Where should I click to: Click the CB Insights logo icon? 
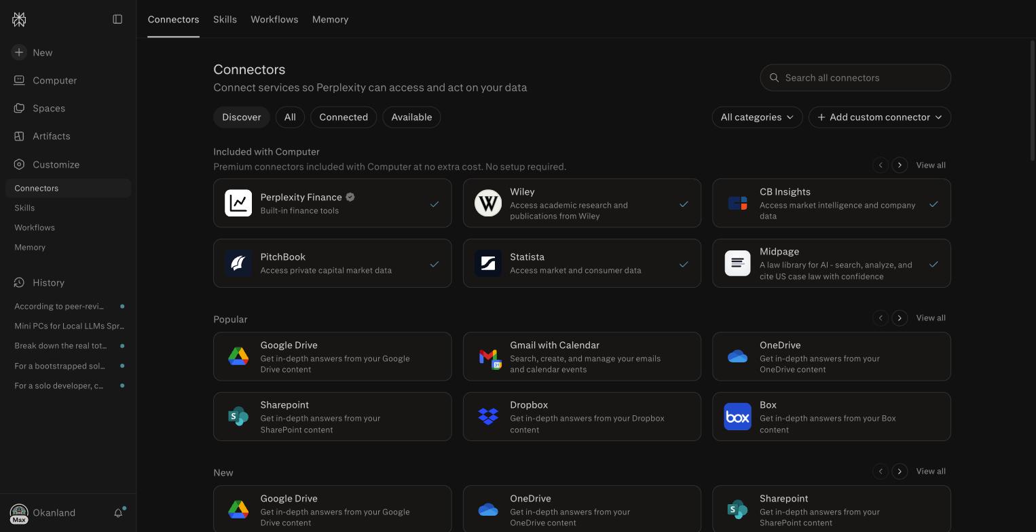click(x=737, y=203)
